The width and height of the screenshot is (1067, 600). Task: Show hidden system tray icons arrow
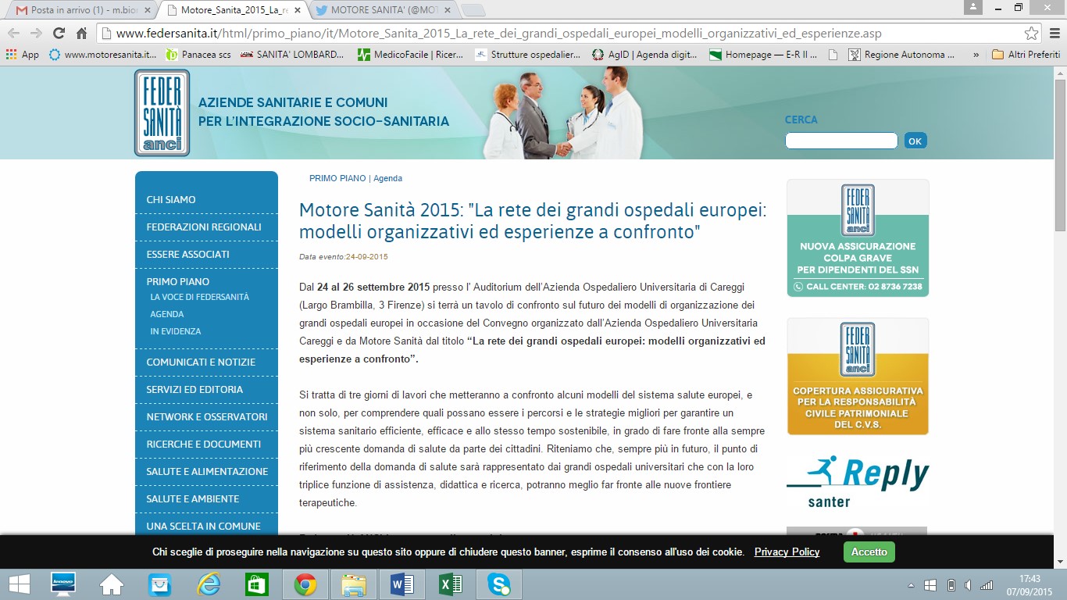pos(911,585)
